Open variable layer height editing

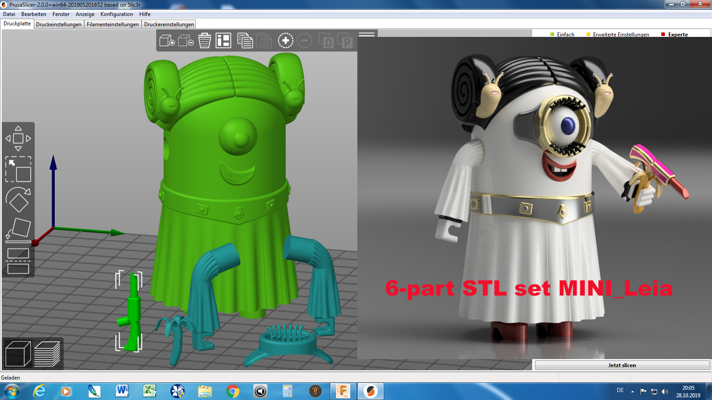[367, 34]
